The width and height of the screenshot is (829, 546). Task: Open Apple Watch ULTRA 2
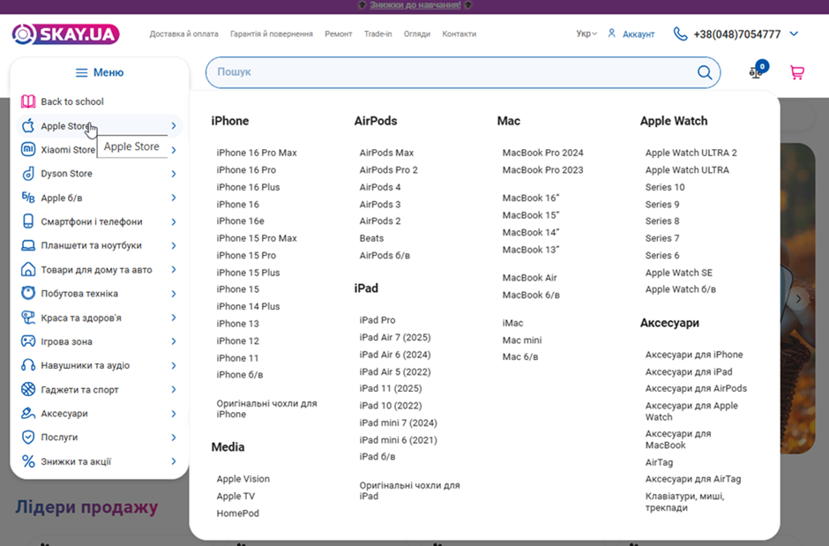click(691, 153)
